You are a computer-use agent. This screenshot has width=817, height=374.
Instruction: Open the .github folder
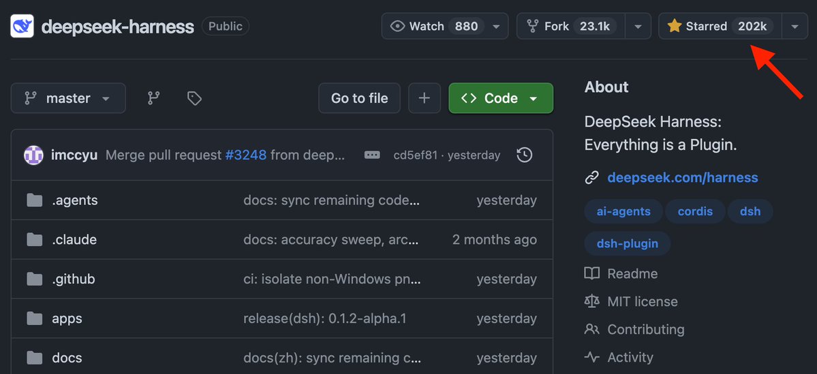point(74,279)
